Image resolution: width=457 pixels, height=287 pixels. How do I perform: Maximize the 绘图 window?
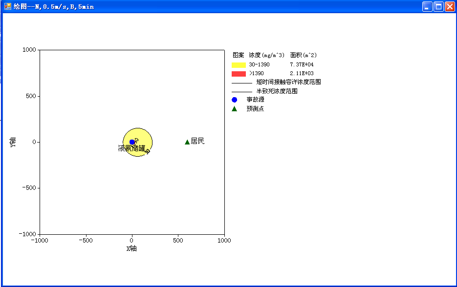[438, 6]
